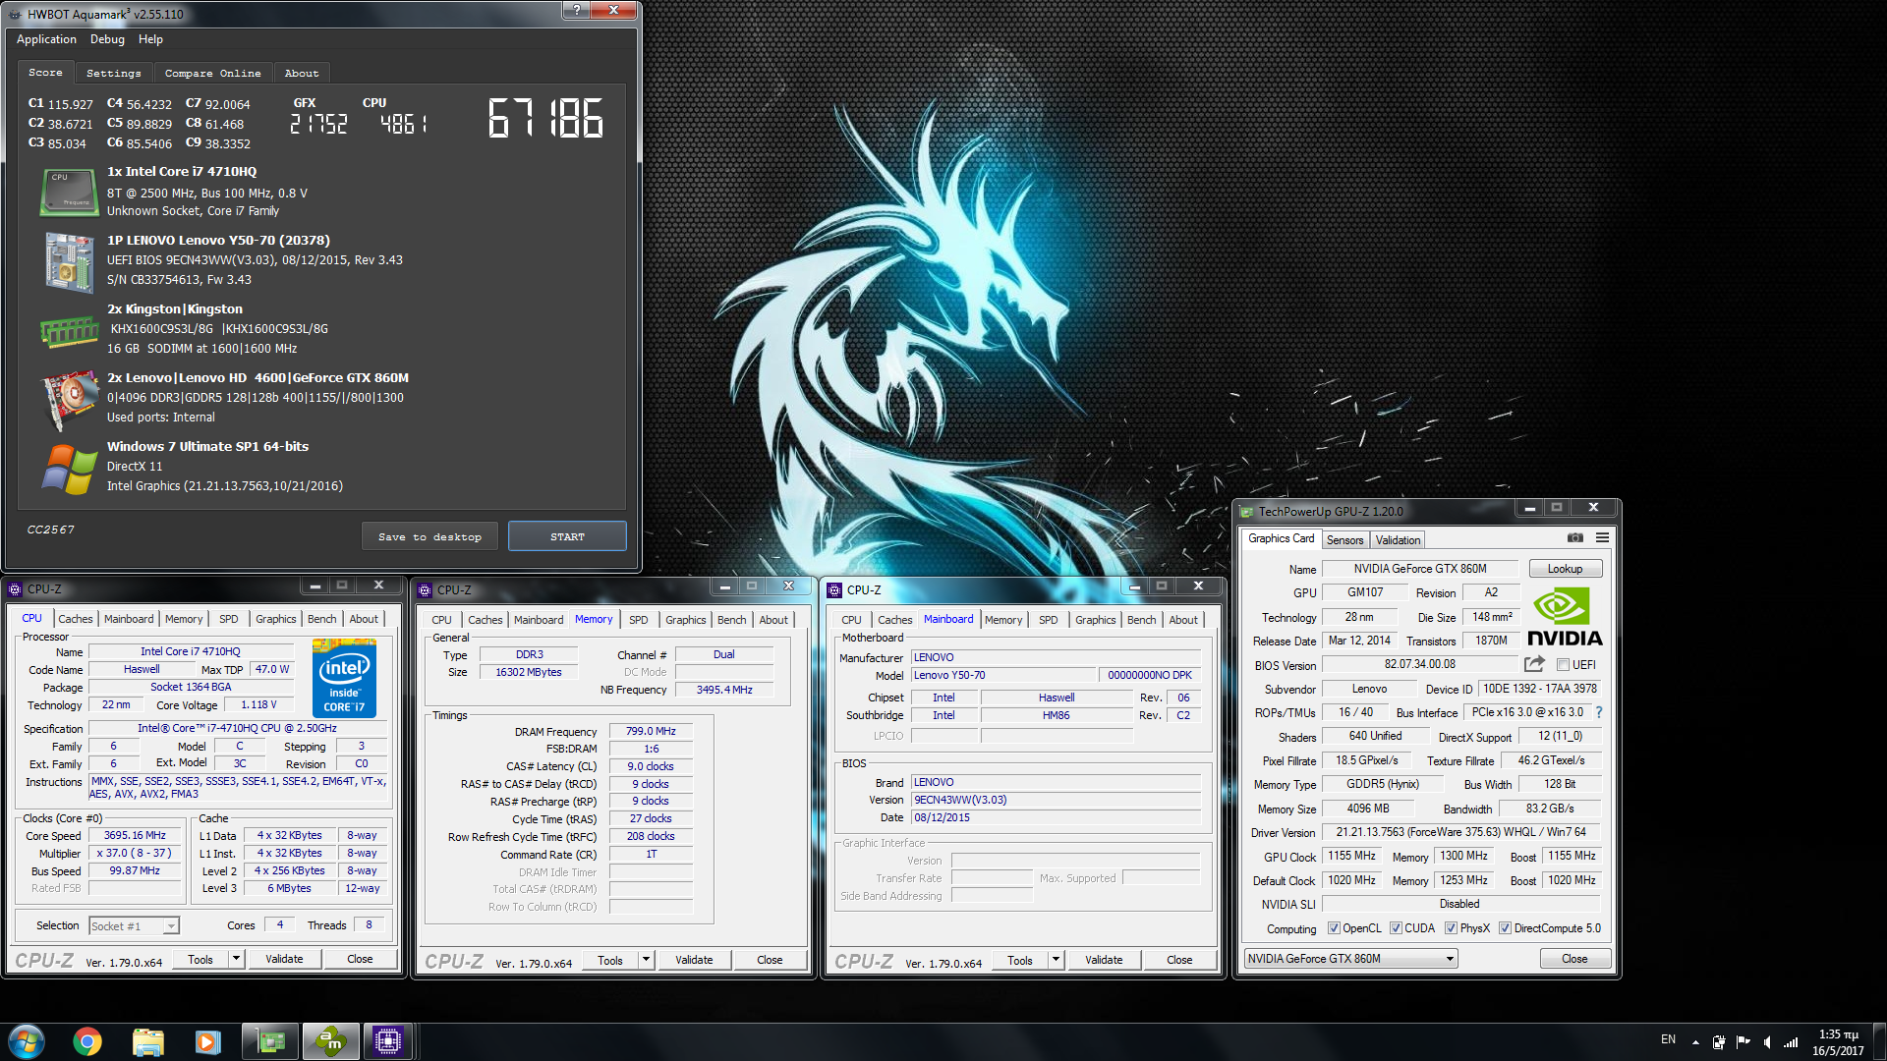Image resolution: width=1887 pixels, height=1061 pixels.
Task: Expand Tools dropdown arrow in the Motherboard CPU-Z window
Action: (x=1056, y=960)
